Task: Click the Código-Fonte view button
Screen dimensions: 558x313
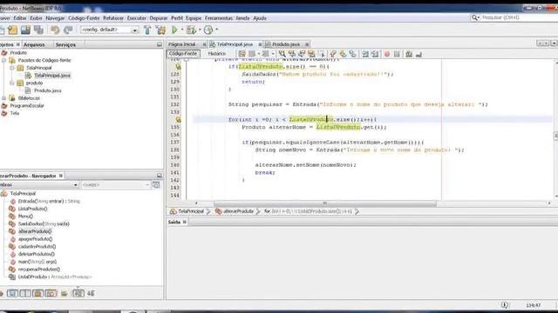Action: tap(183, 54)
